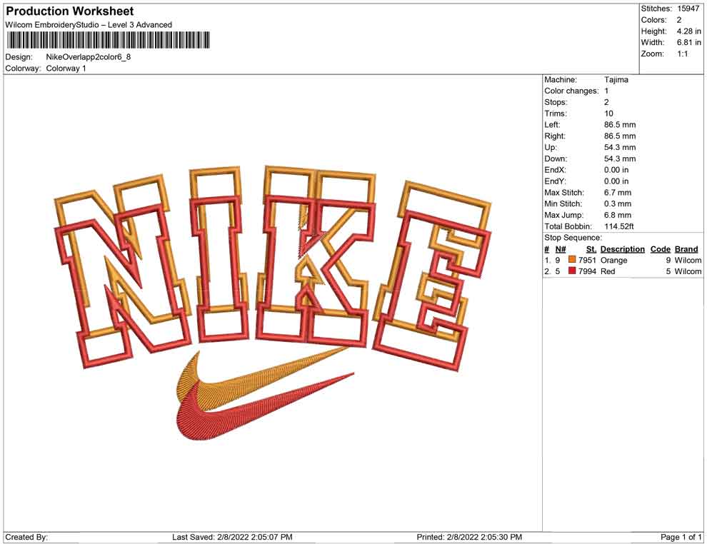Click the Stops label
This screenshot has width=707, height=544.
[x=556, y=102]
